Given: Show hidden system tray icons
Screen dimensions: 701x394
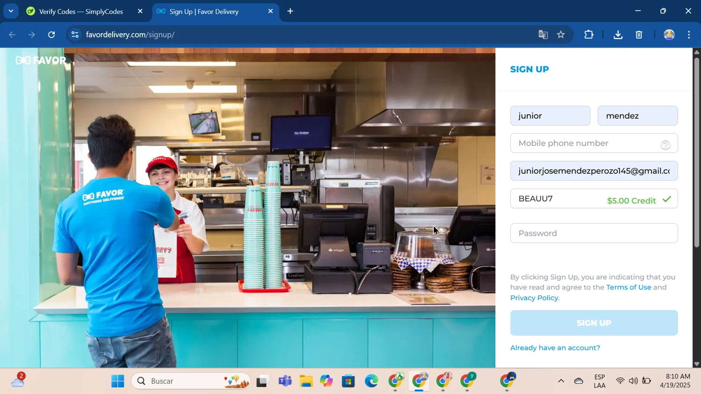Looking at the screenshot, I should (x=561, y=381).
